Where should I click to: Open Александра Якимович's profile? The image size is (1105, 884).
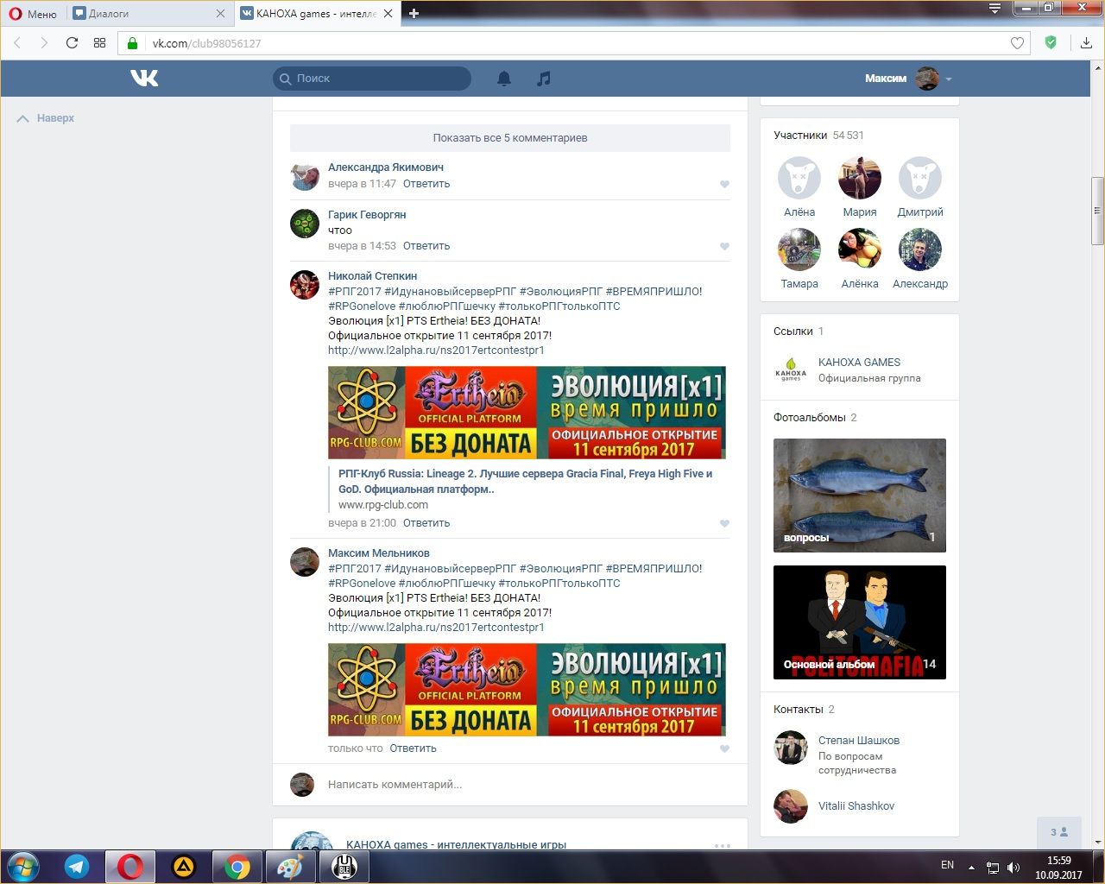pos(386,167)
